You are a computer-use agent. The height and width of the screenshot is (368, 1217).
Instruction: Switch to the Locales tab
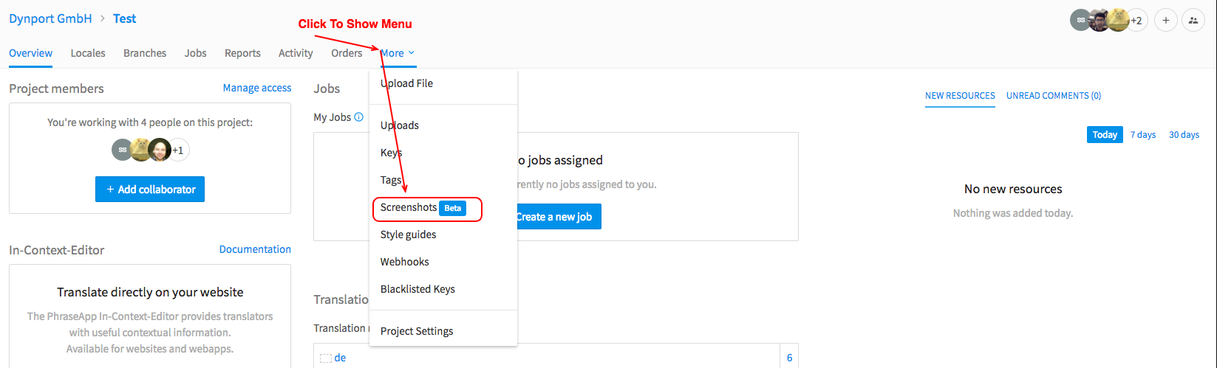coord(88,53)
